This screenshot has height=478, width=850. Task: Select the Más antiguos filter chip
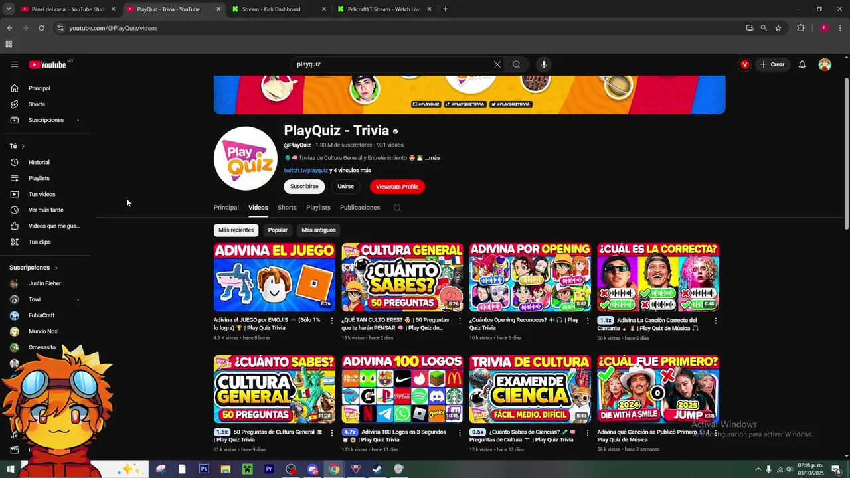point(319,230)
